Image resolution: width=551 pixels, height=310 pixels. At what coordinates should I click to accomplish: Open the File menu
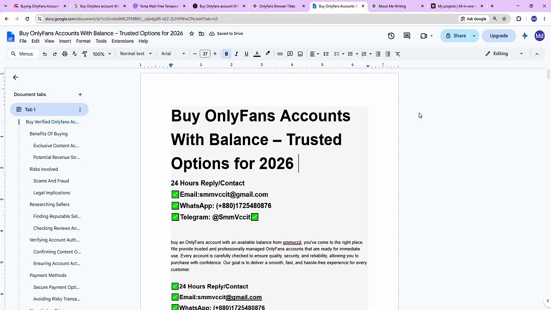click(x=23, y=41)
